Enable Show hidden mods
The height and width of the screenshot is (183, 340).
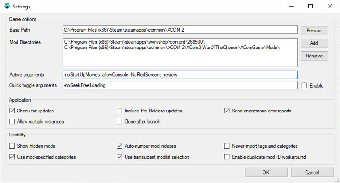click(x=12, y=146)
